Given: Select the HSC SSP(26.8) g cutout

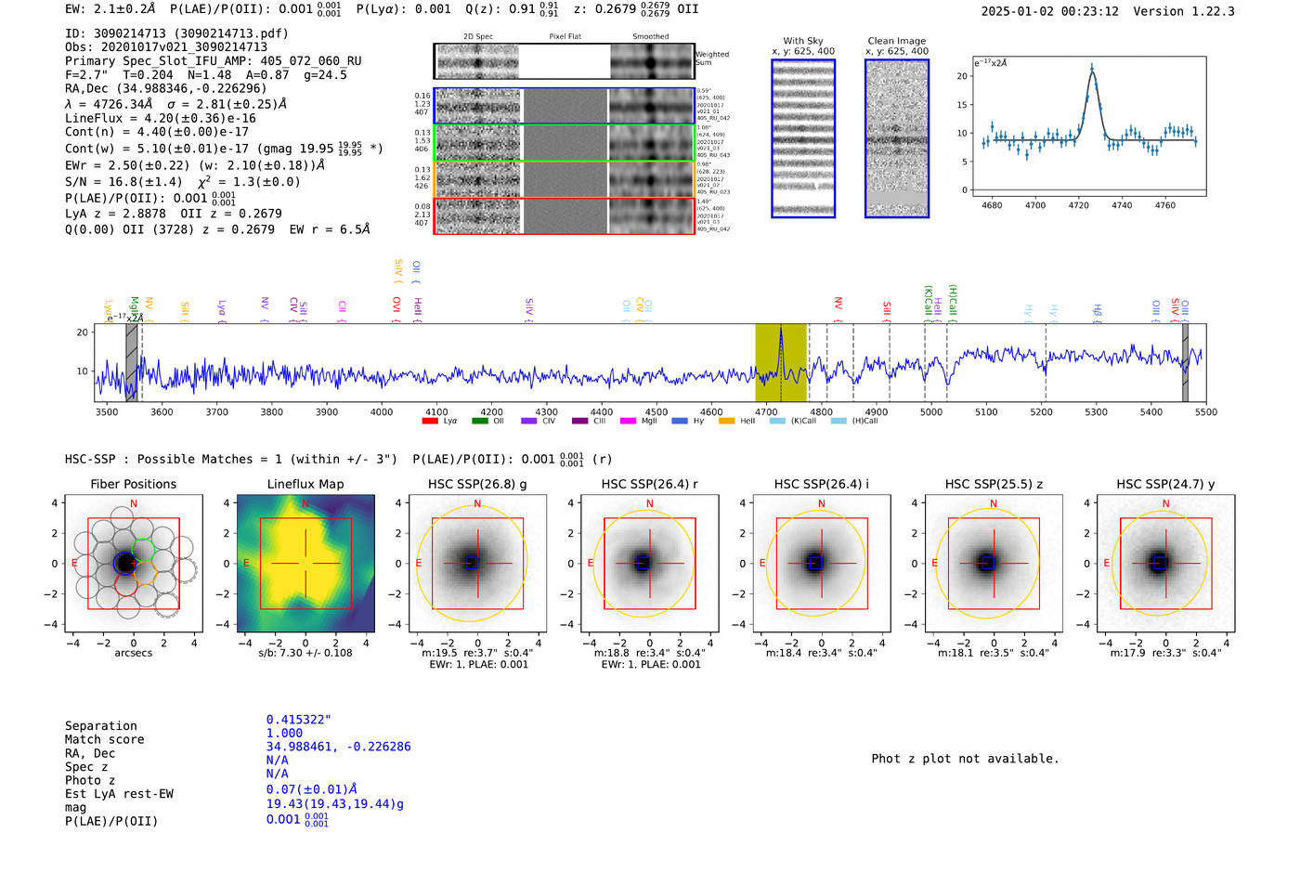Looking at the screenshot, I should click(477, 564).
